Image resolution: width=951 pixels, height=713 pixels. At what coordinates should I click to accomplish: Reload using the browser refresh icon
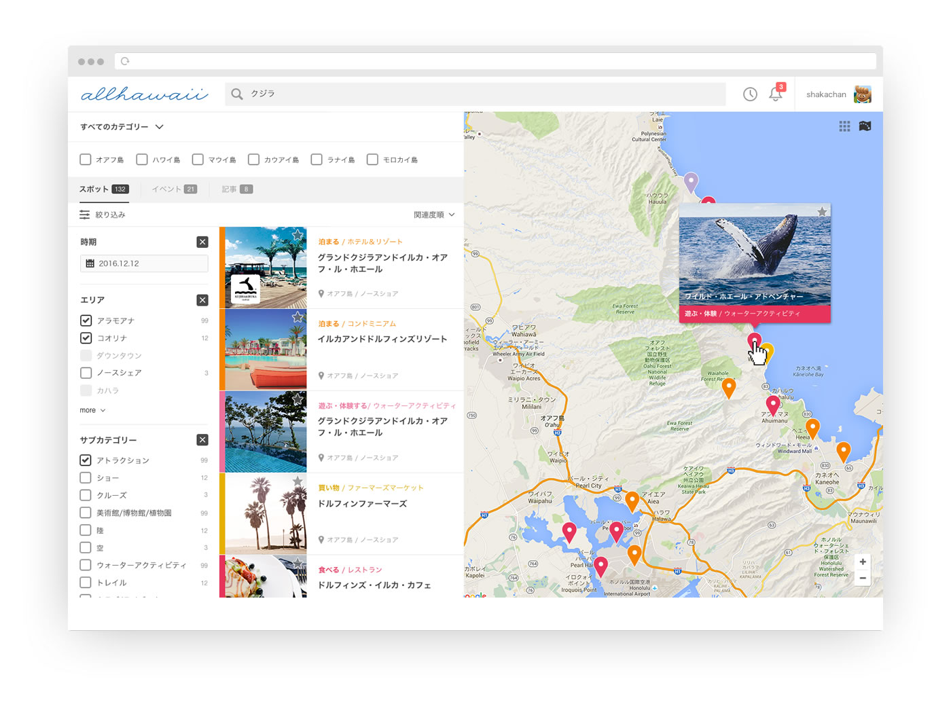point(125,61)
